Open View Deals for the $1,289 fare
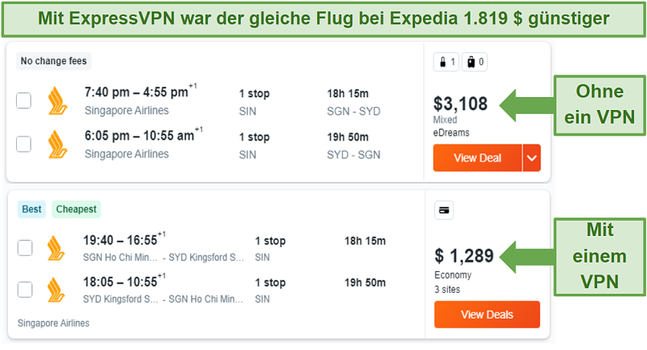 coord(487,315)
